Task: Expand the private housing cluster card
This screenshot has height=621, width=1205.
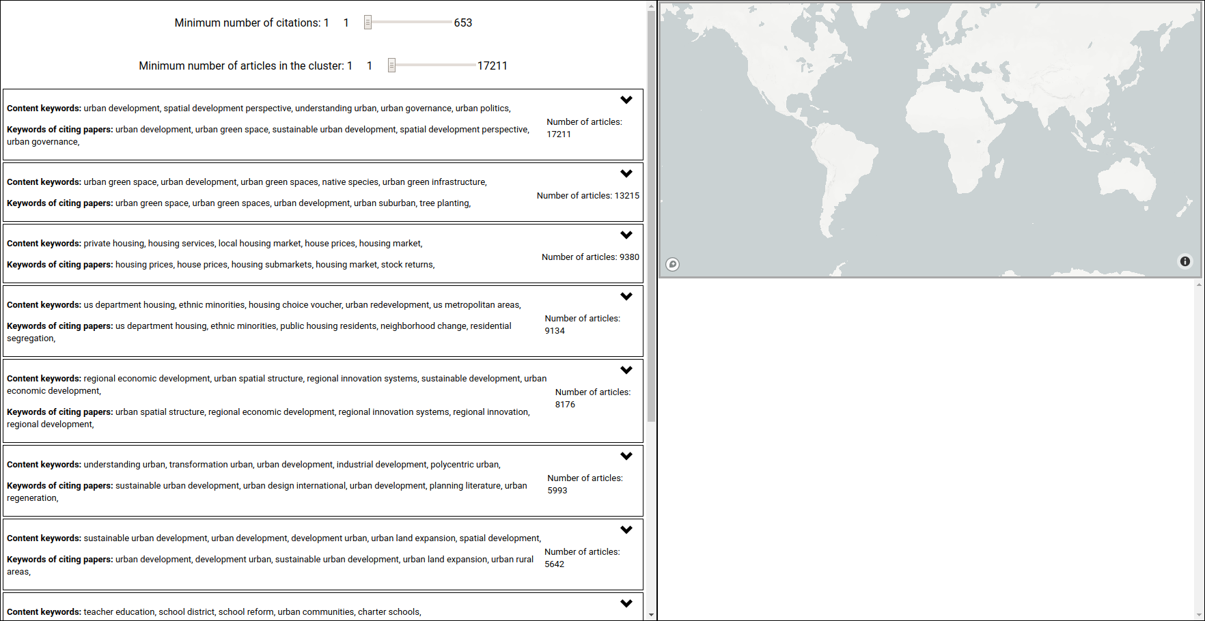Action: [x=626, y=235]
